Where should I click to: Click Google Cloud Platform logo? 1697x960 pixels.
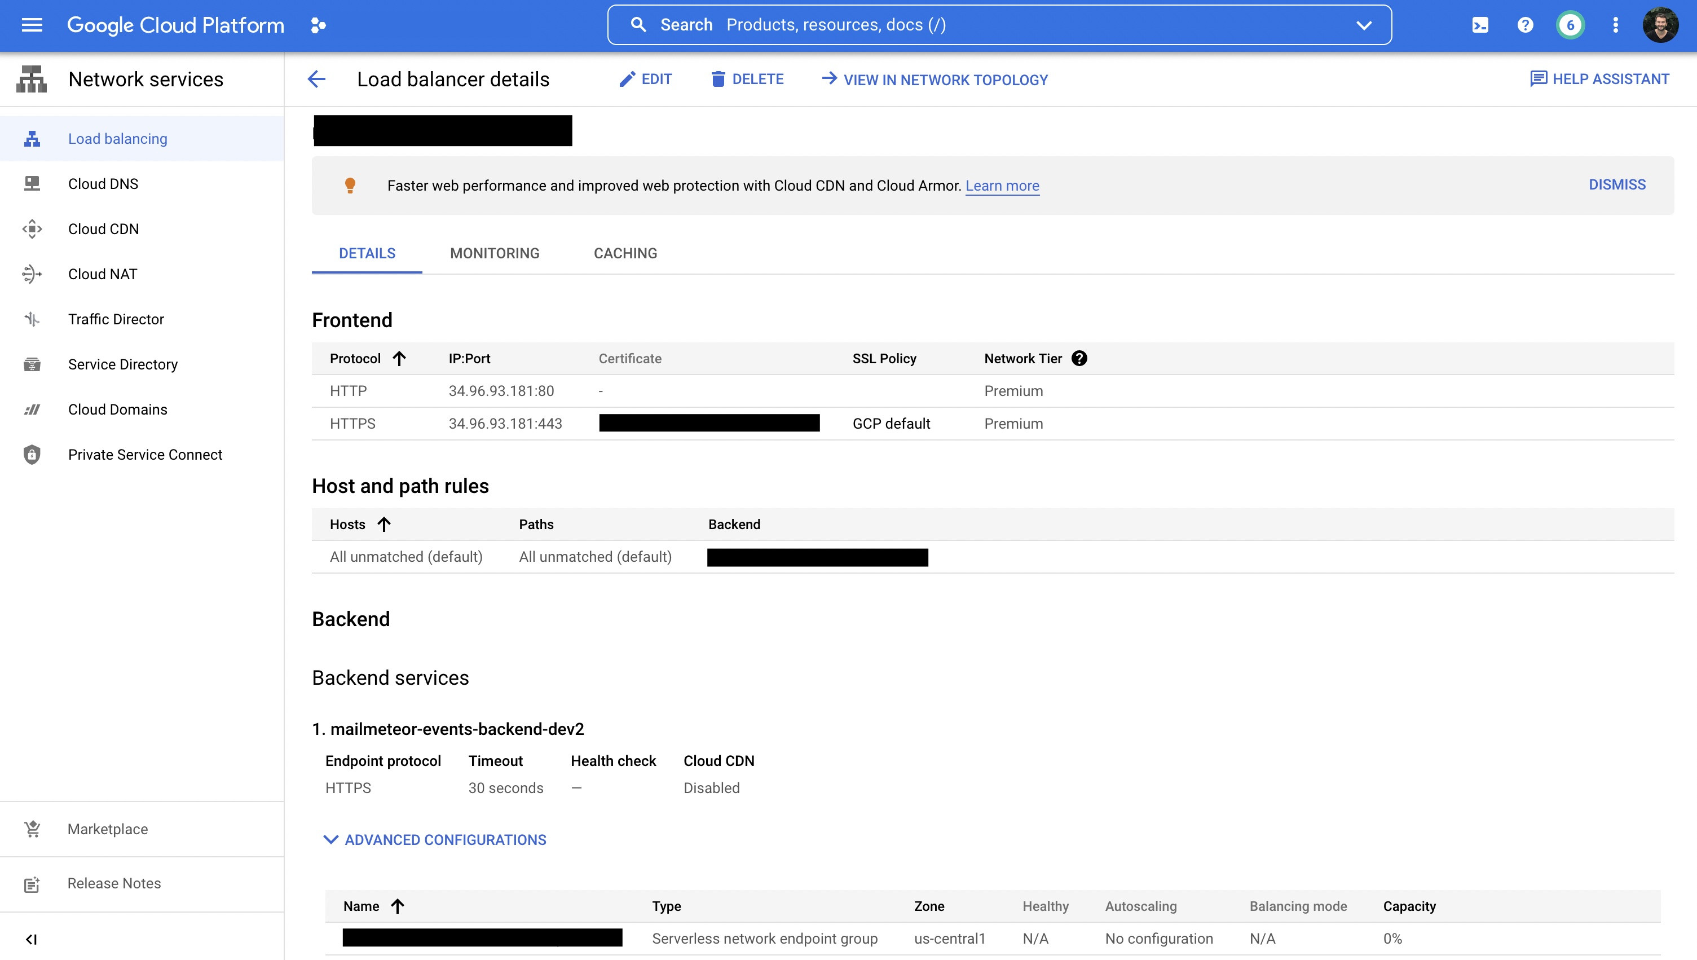point(175,25)
